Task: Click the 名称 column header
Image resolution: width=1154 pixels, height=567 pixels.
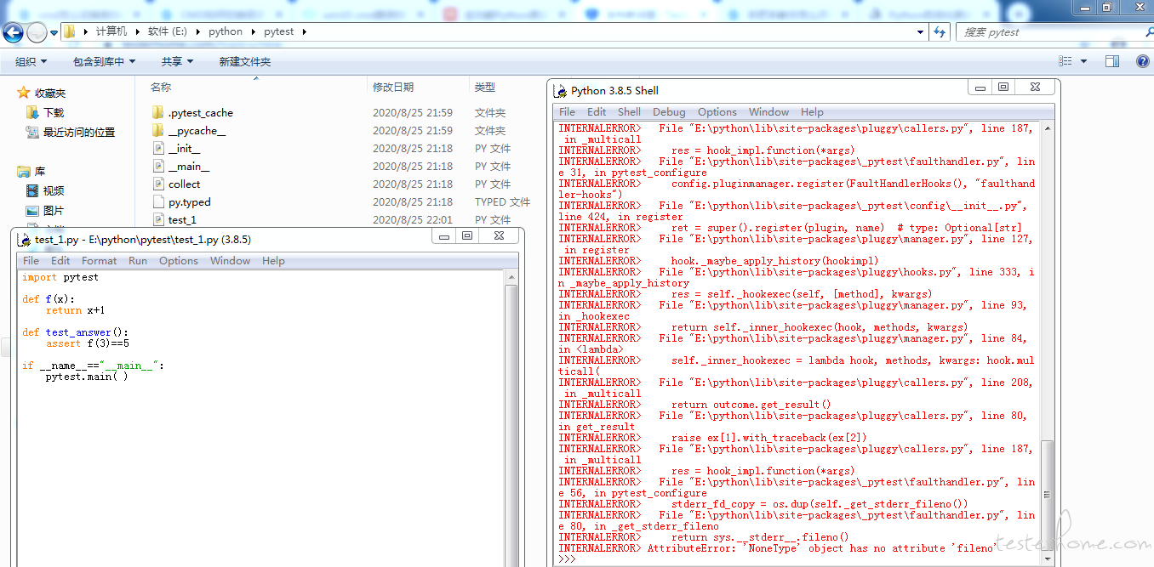Action: click(161, 87)
